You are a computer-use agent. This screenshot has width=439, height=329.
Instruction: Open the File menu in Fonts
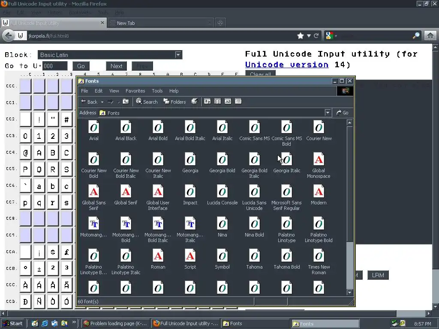pyautogui.click(x=84, y=91)
